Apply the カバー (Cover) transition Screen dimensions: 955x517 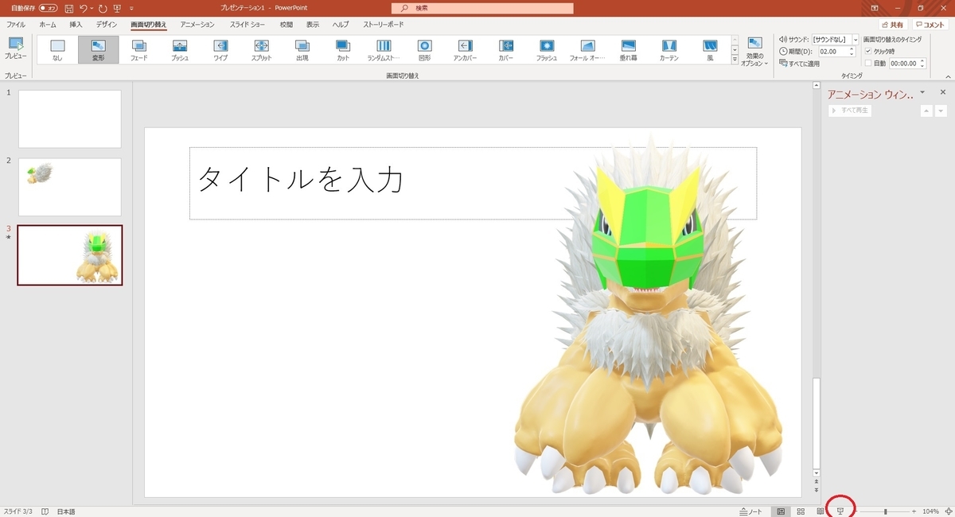click(506, 49)
